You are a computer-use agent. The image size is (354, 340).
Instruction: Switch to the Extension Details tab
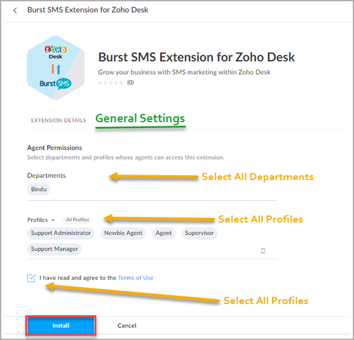pos(59,121)
